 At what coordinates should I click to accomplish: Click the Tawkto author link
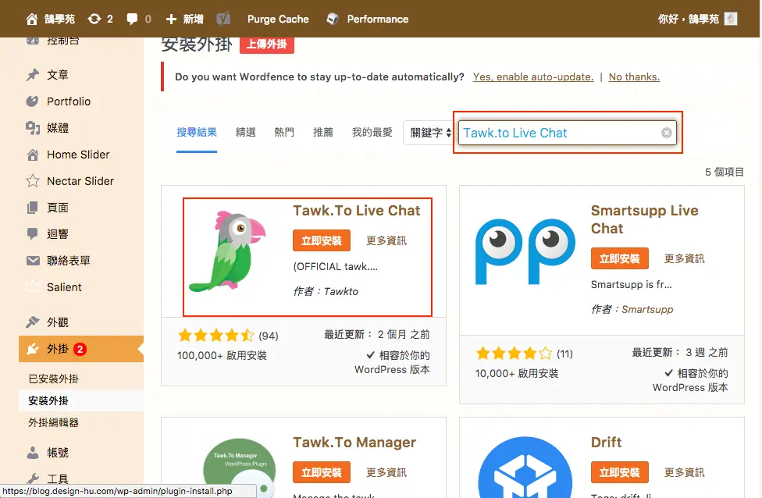(341, 291)
